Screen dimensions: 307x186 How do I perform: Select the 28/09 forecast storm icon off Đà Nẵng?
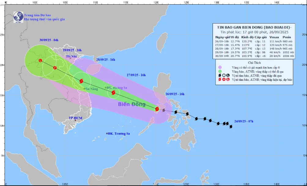tap(81, 81)
